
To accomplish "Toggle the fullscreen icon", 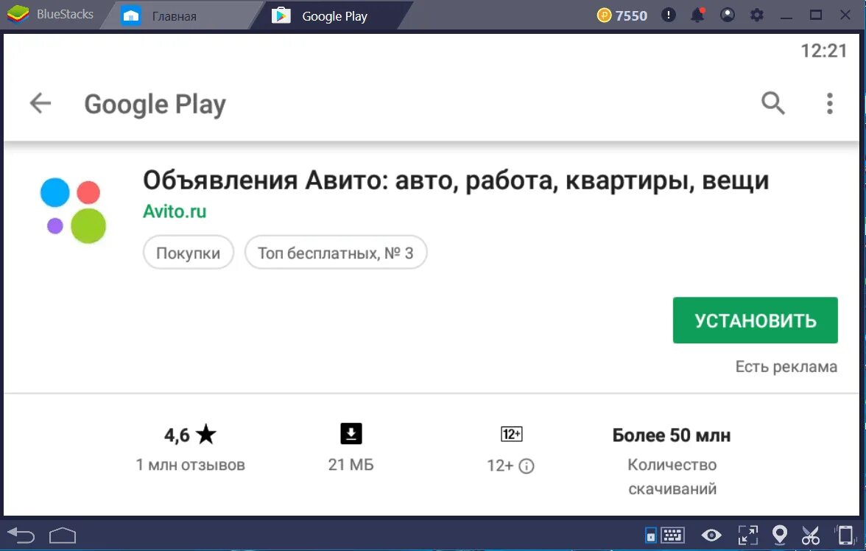I will [748, 535].
